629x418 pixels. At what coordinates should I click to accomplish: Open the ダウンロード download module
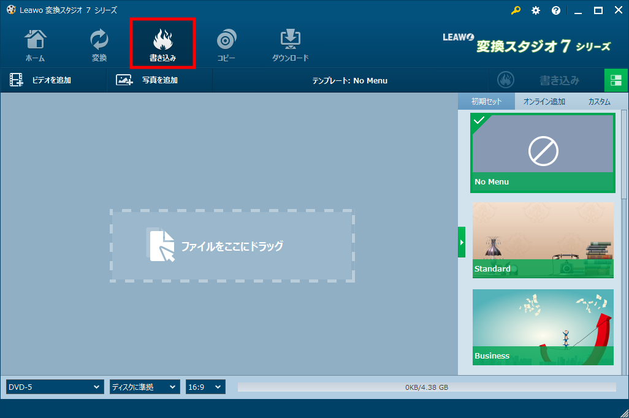coord(290,45)
